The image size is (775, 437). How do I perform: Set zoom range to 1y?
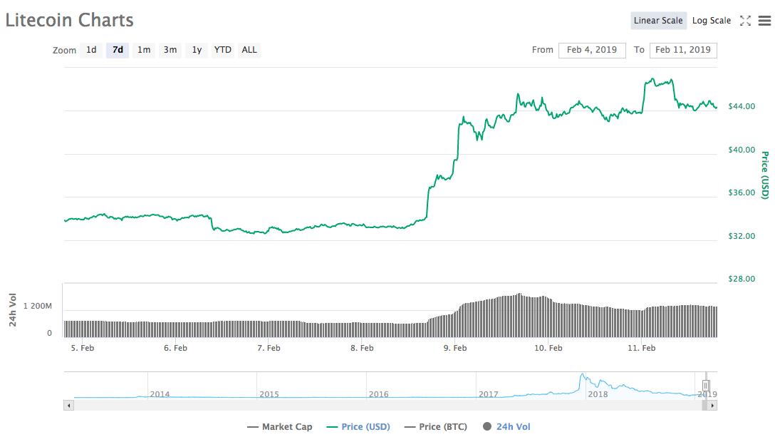[197, 50]
